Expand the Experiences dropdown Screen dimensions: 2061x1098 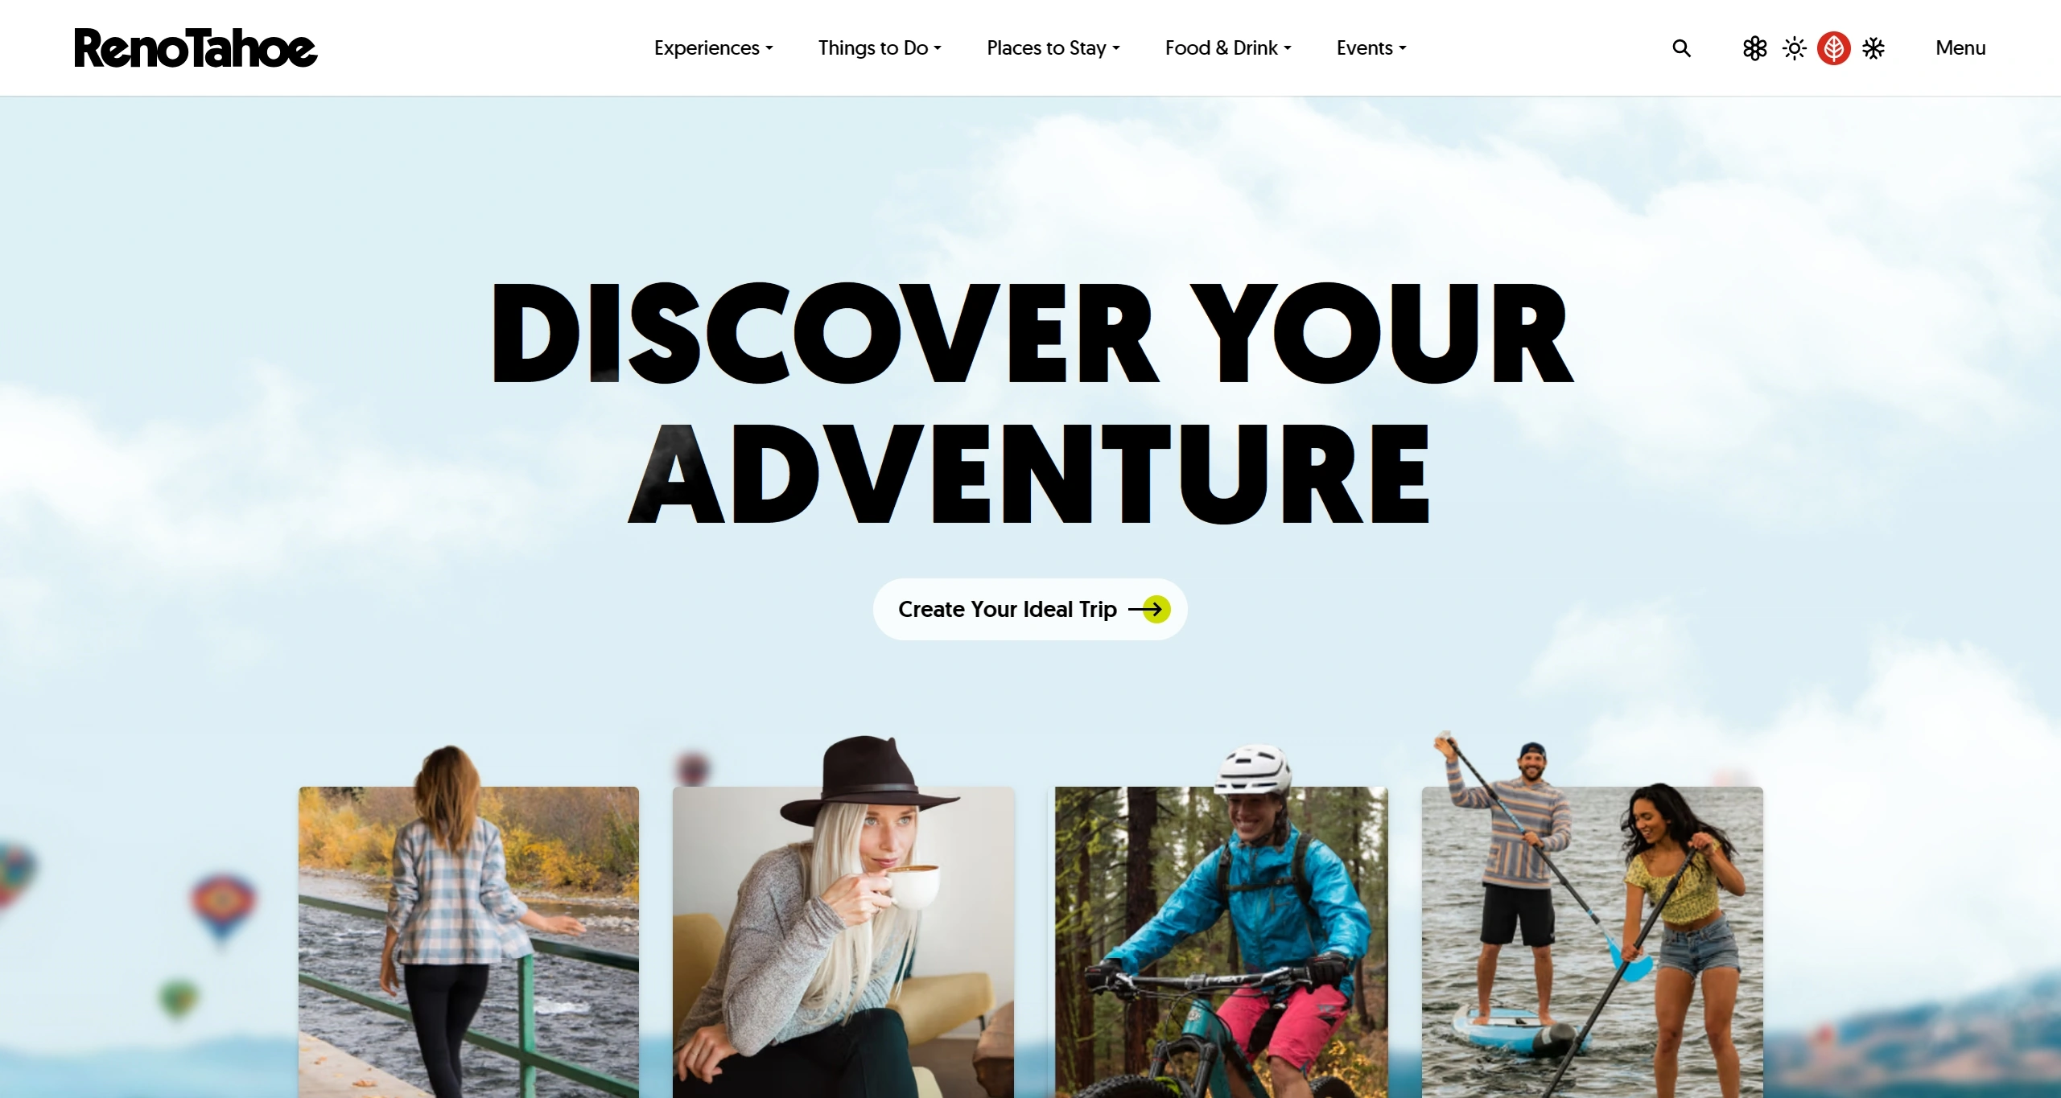point(713,48)
